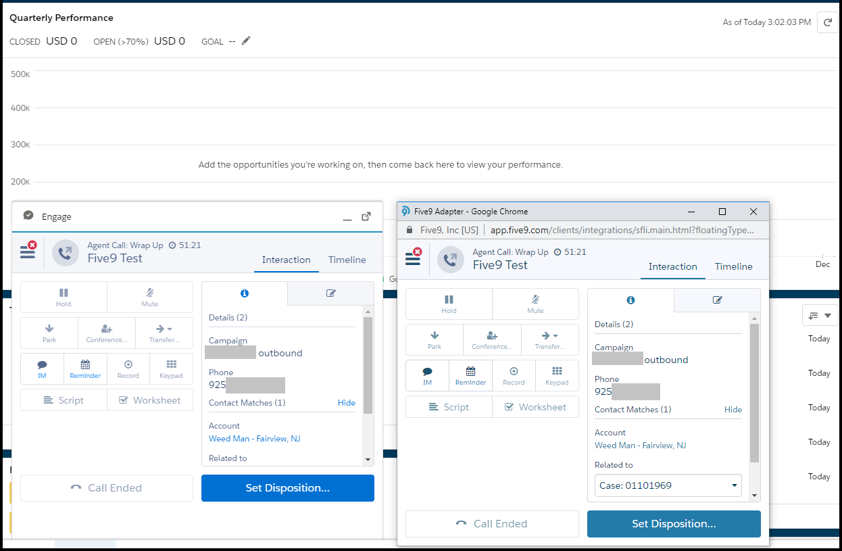This screenshot has width=842, height=551.
Task: Switch to Interaction tab in Engage panel
Action: (287, 260)
